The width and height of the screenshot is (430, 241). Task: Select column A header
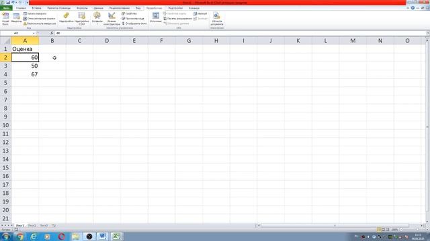pos(25,41)
